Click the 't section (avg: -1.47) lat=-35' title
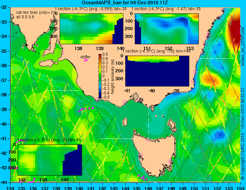The height and width of the screenshot is (190, 246). [x=166, y=9]
